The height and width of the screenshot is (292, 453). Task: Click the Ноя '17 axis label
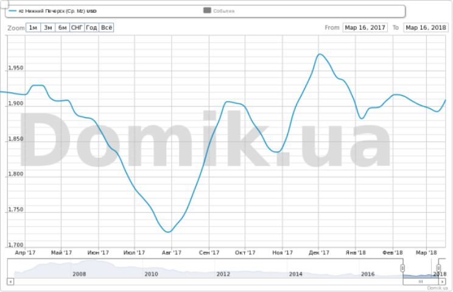(283, 252)
